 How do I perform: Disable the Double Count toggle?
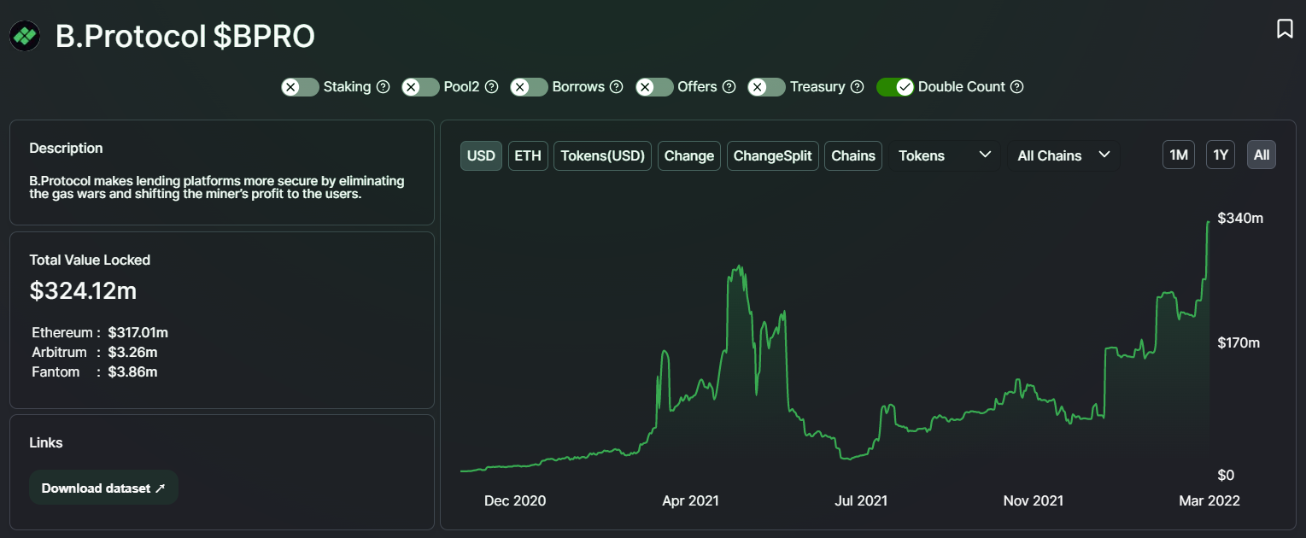pyautogui.click(x=895, y=87)
